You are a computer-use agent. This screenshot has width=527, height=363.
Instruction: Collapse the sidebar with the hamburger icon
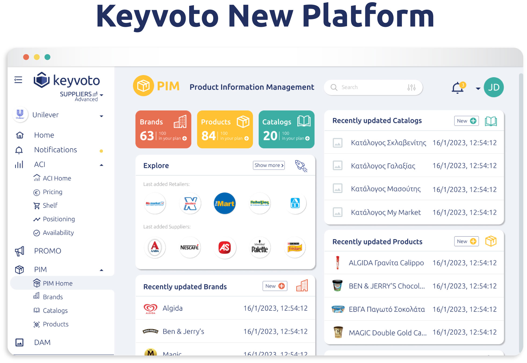pos(18,80)
